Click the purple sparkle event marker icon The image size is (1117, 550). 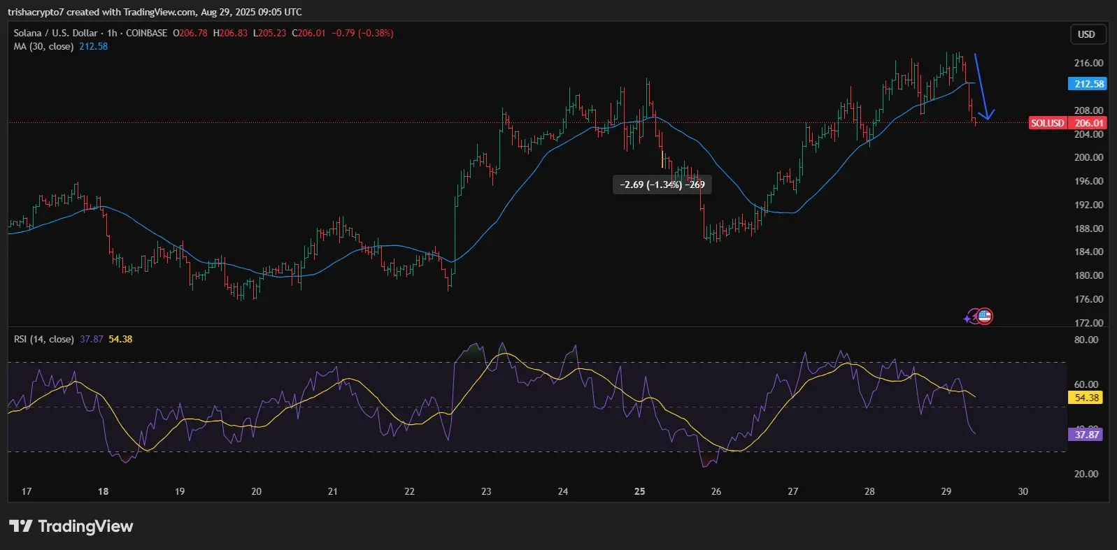pyautogui.click(x=970, y=317)
